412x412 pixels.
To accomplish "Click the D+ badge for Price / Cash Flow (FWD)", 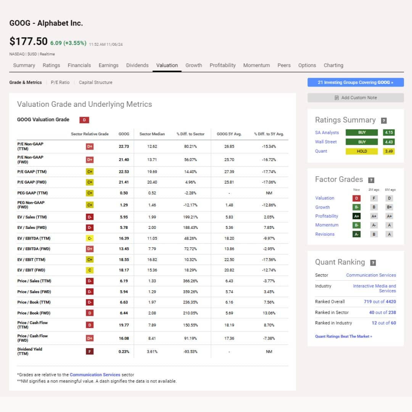I will coord(90,338).
